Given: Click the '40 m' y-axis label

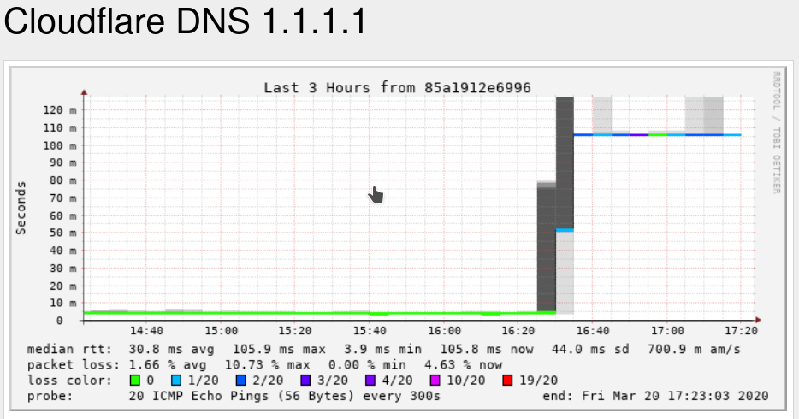Looking at the screenshot, I should [63, 251].
